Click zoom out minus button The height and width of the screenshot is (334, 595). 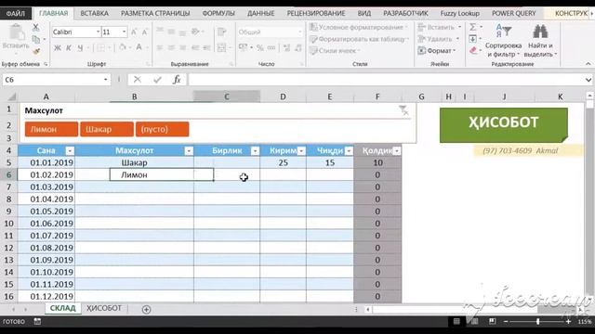coord(506,321)
